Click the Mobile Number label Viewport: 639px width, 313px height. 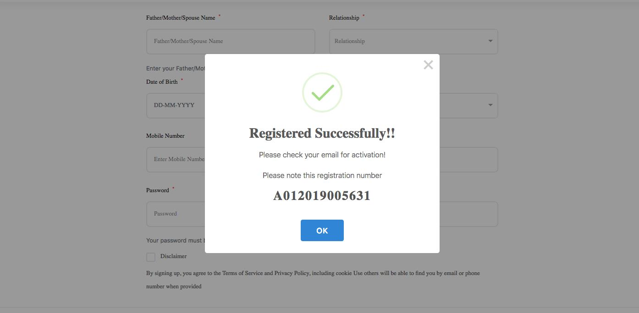point(165,136)
